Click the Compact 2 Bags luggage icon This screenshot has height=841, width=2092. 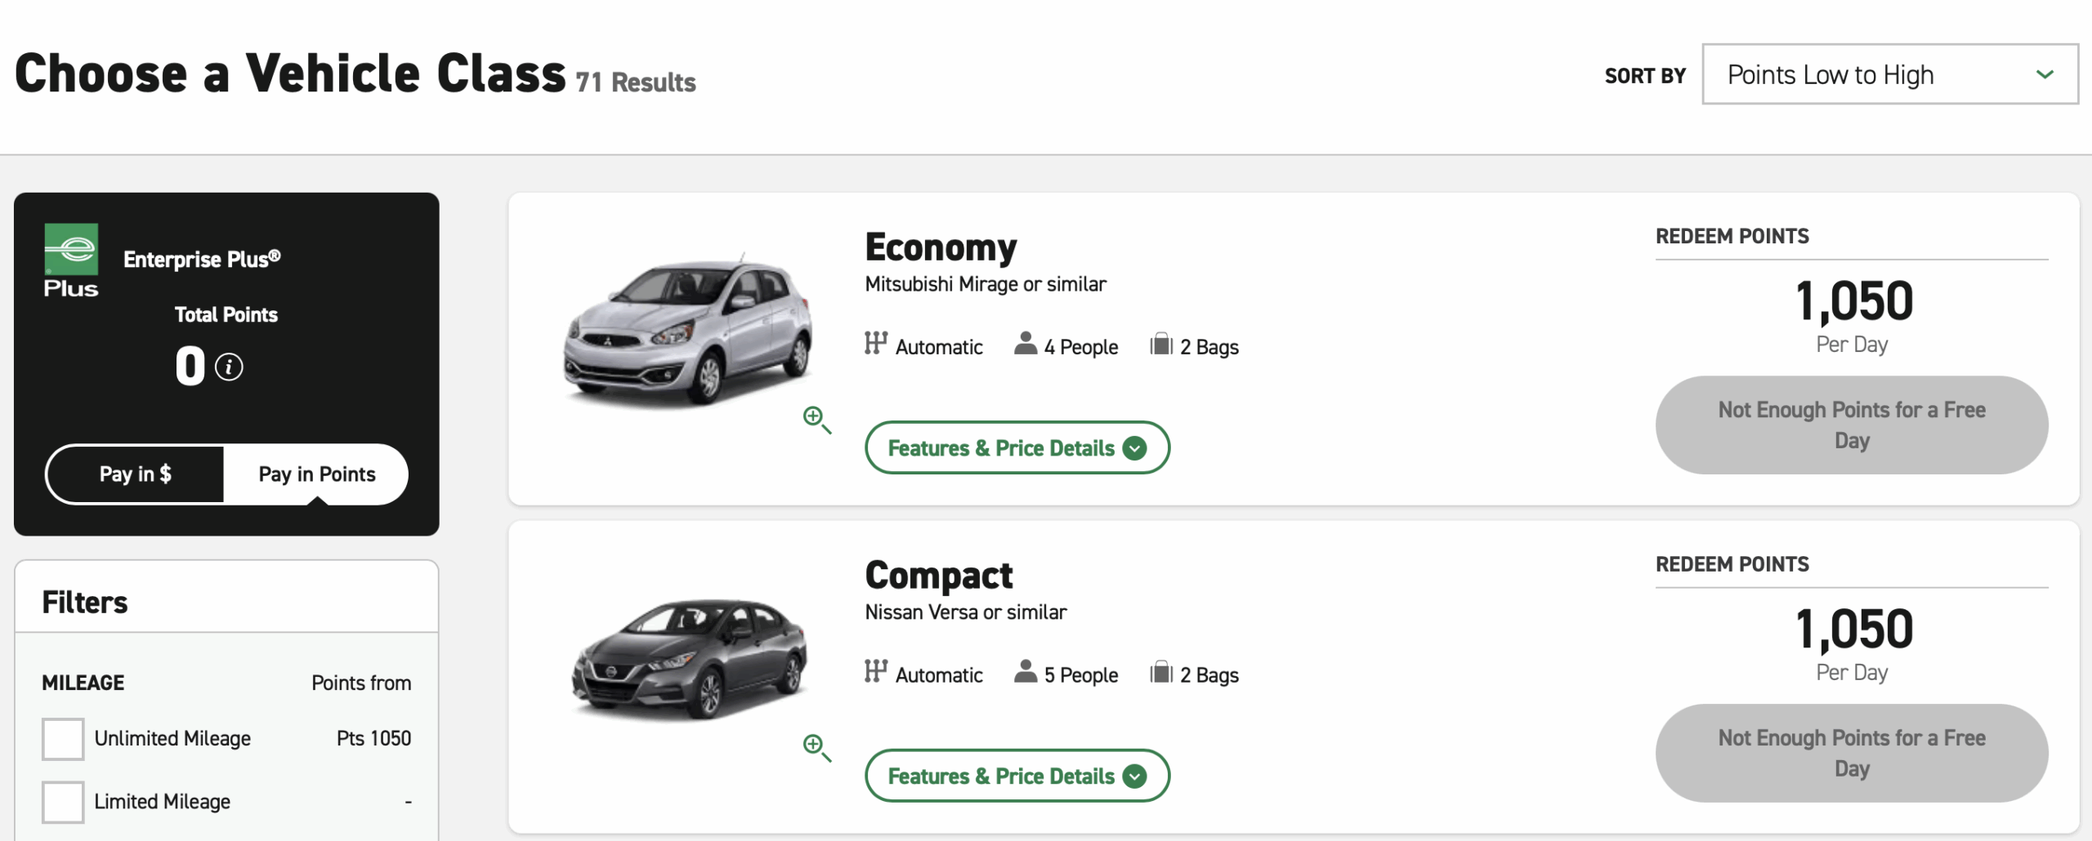[x=1161, y=672]
